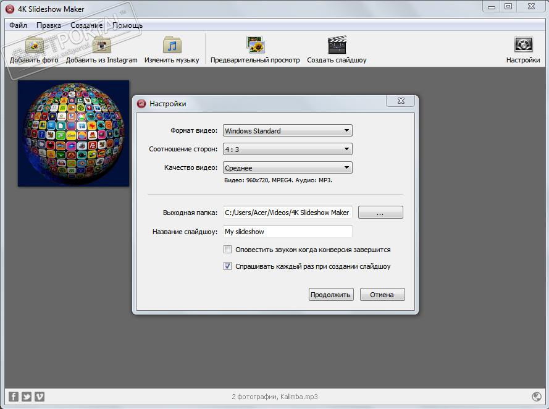The height and width of the screenshot is (409, 549).
Task: Uncheck Спрашивать каждый раз при создании слайдшоу
Action: click(228, 266)
